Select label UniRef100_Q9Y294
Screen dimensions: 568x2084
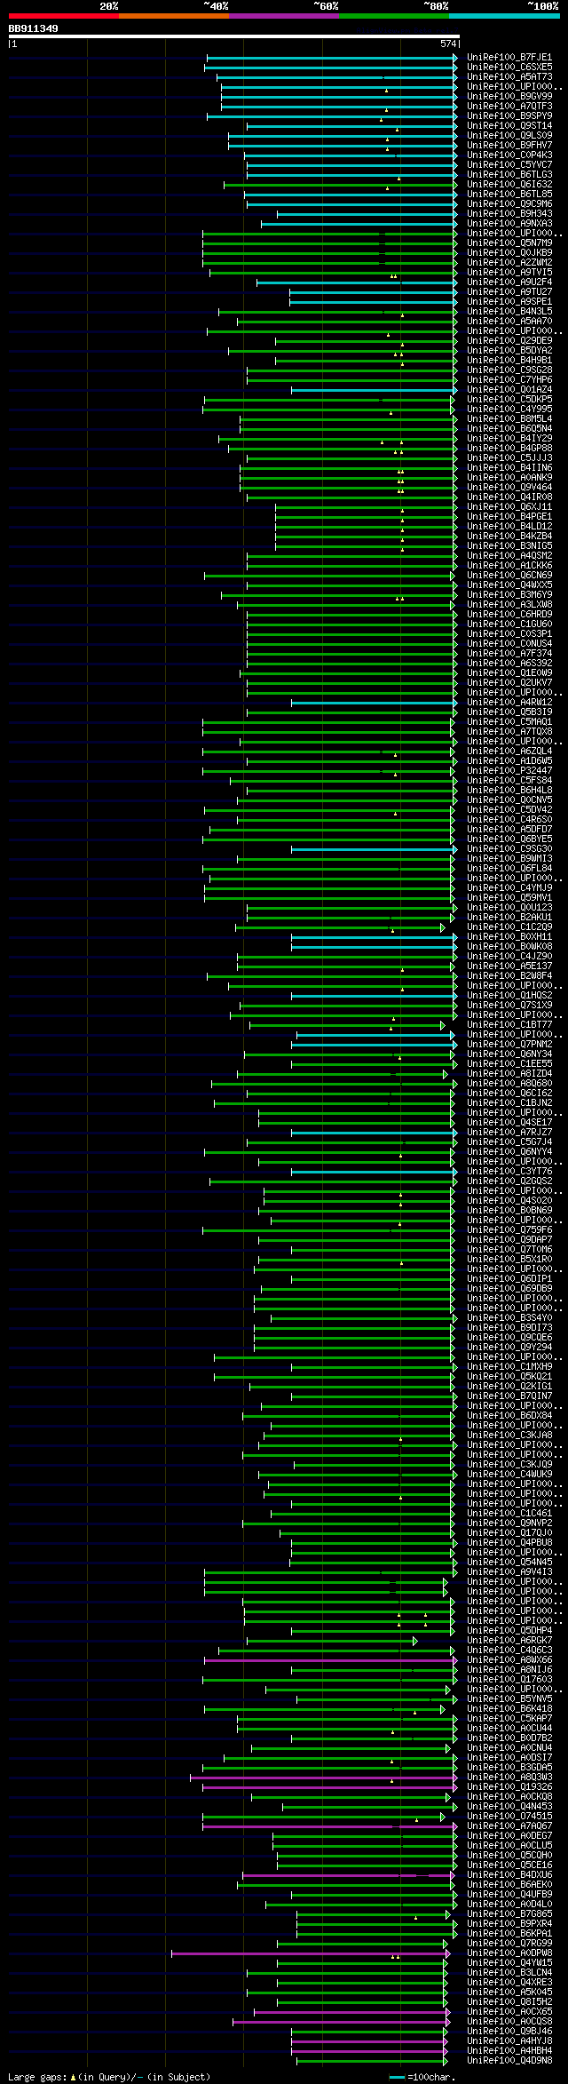(509, 1347)
